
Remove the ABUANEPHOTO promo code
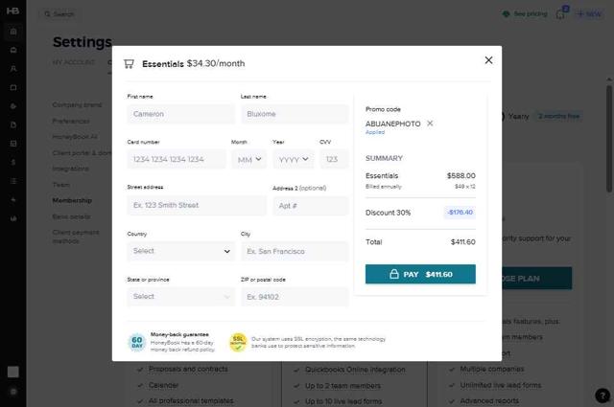pyautogui.click(x=430, y=124)
